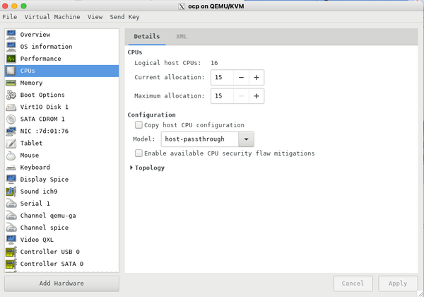Increase Maximum allocation with plus button
The width and height of the screenshot is (424, 297).
[257, 95]
